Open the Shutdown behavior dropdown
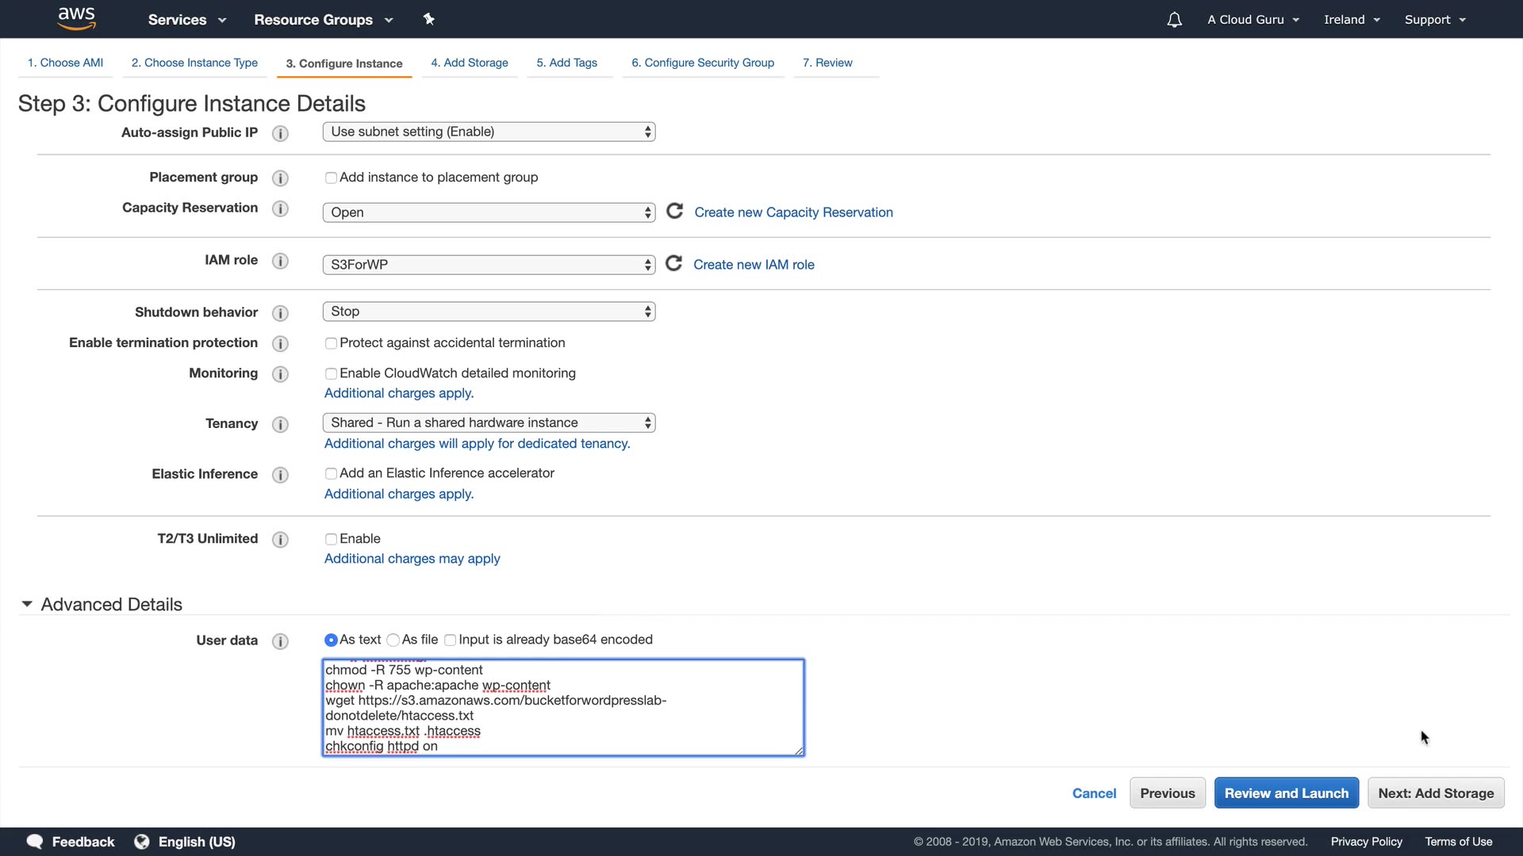 pos(489,311)
